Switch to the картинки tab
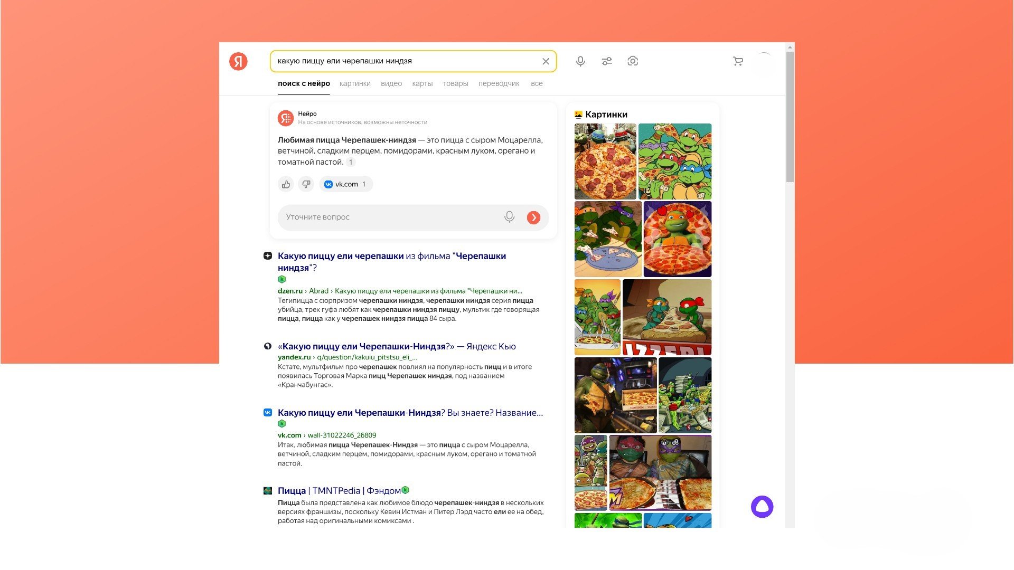1014x570 pixels. pos(355,83)
